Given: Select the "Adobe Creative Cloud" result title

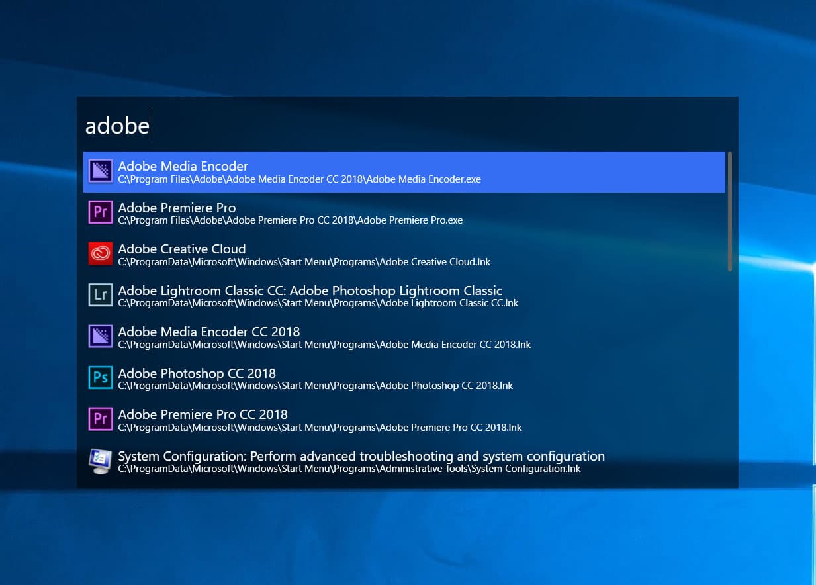Looking at the screenshot, I should 181,249.
